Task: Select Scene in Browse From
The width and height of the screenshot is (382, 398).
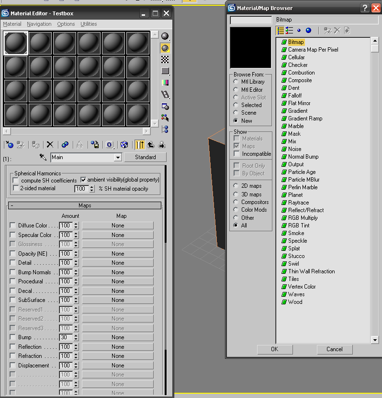Action: (236, 113)
